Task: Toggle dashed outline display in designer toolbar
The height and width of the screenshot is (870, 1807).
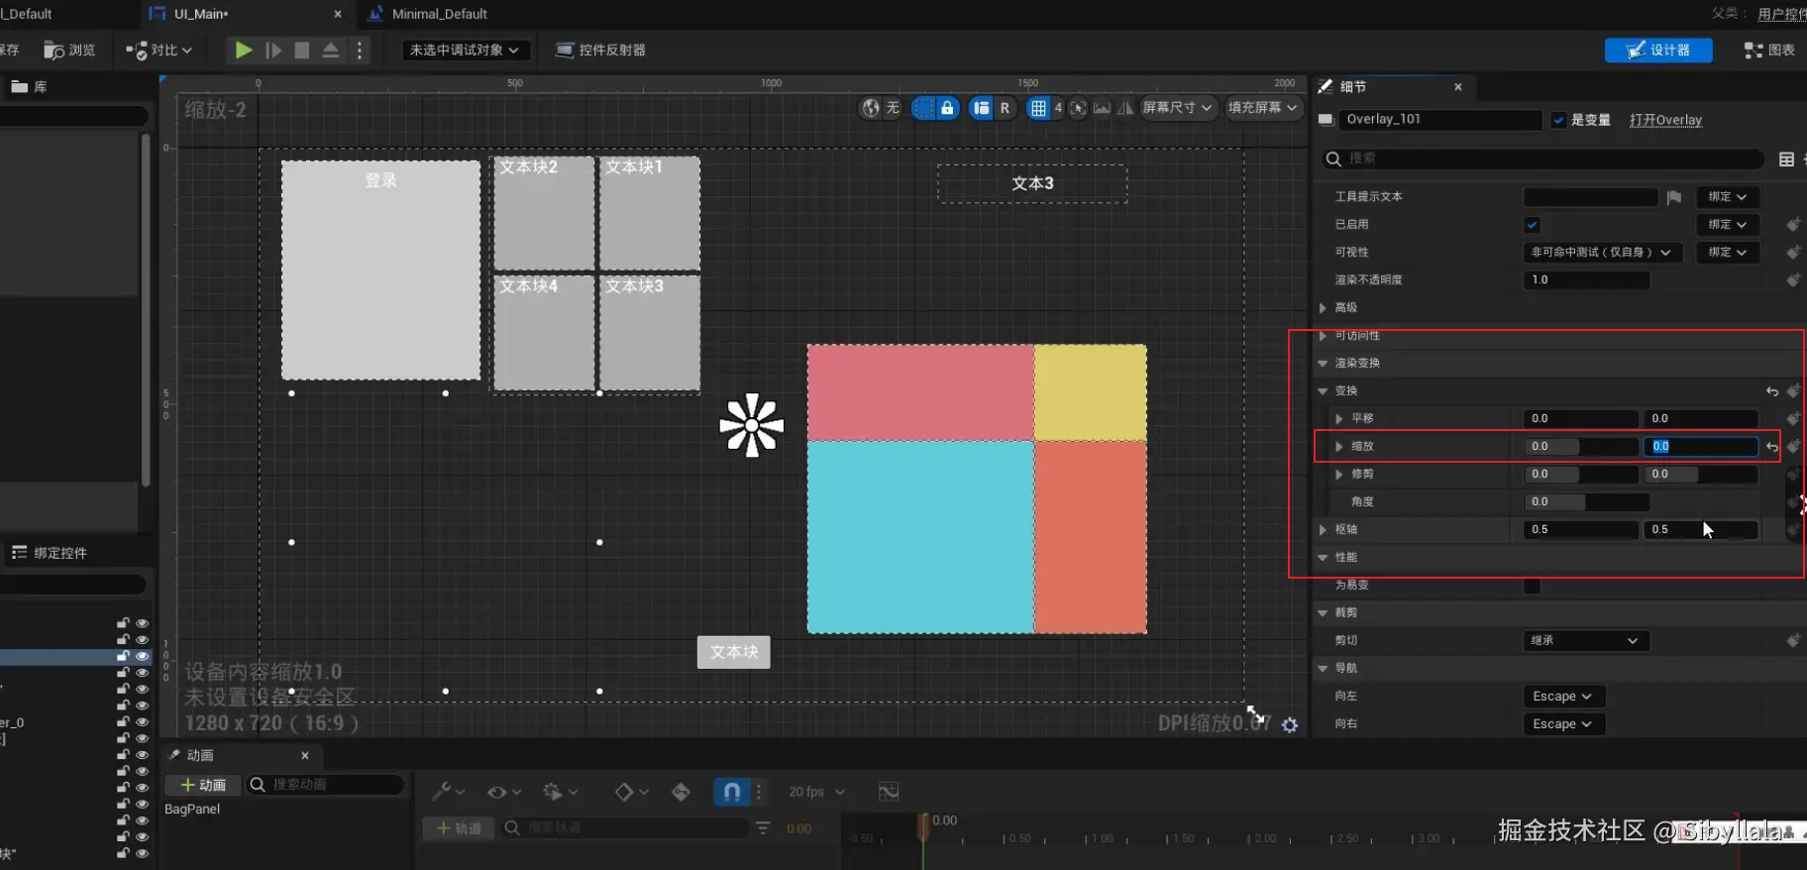Action: (x=922, y=108)
